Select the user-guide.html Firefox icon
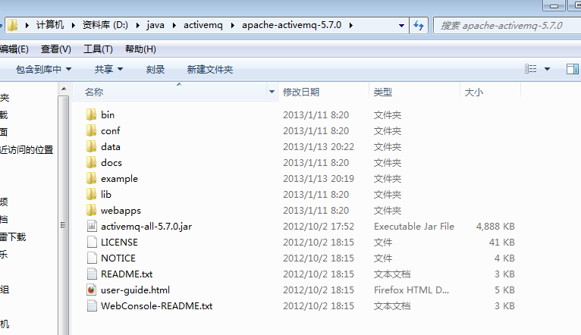Viewport: 581px width, 335px height. (92, 290)
